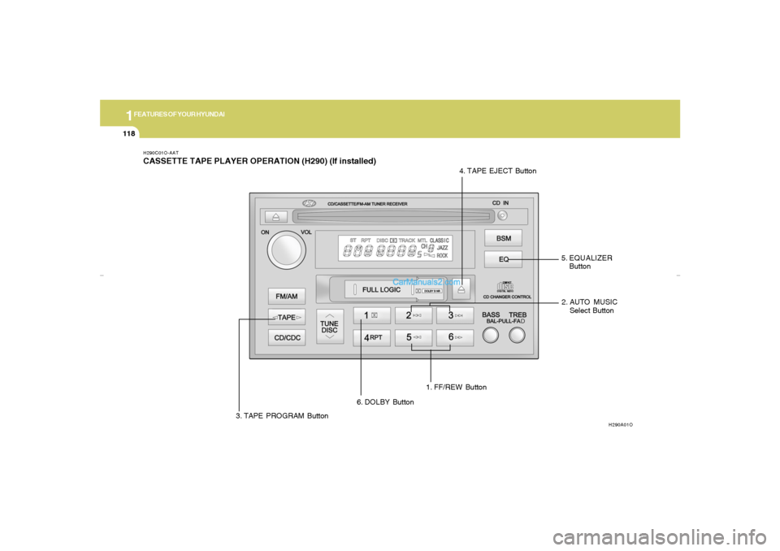Click the H290A01O figure code

(x=620, y=425)
